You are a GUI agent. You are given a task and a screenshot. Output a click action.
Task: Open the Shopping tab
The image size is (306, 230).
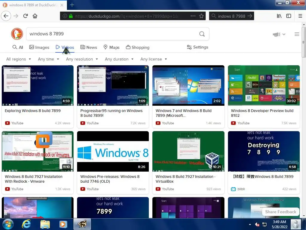(137, 47)
